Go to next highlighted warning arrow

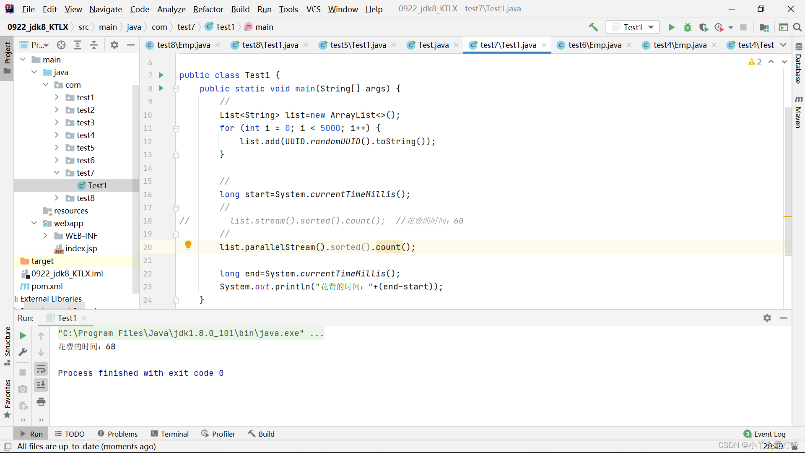tap(784, 62)
